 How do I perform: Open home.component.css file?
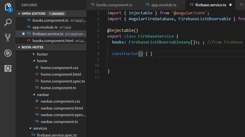59,68
